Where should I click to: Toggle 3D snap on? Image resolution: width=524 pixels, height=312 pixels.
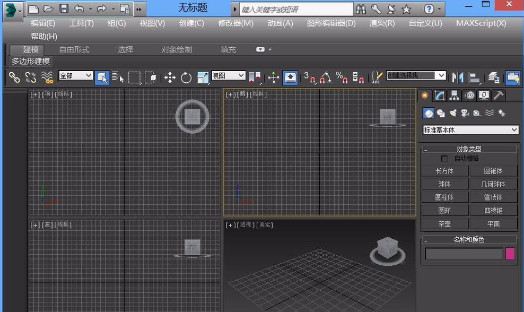(x=310, y=77)
